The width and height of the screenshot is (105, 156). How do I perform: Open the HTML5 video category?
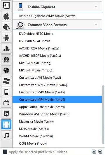[6, 114]
